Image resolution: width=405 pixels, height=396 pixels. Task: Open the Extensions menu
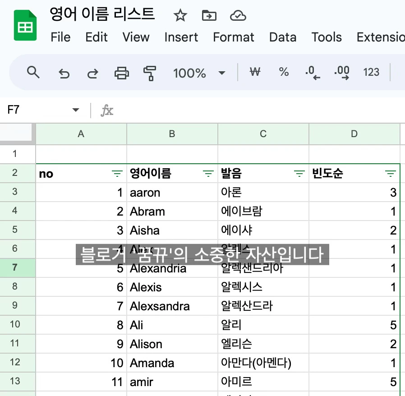coord(381,37)
